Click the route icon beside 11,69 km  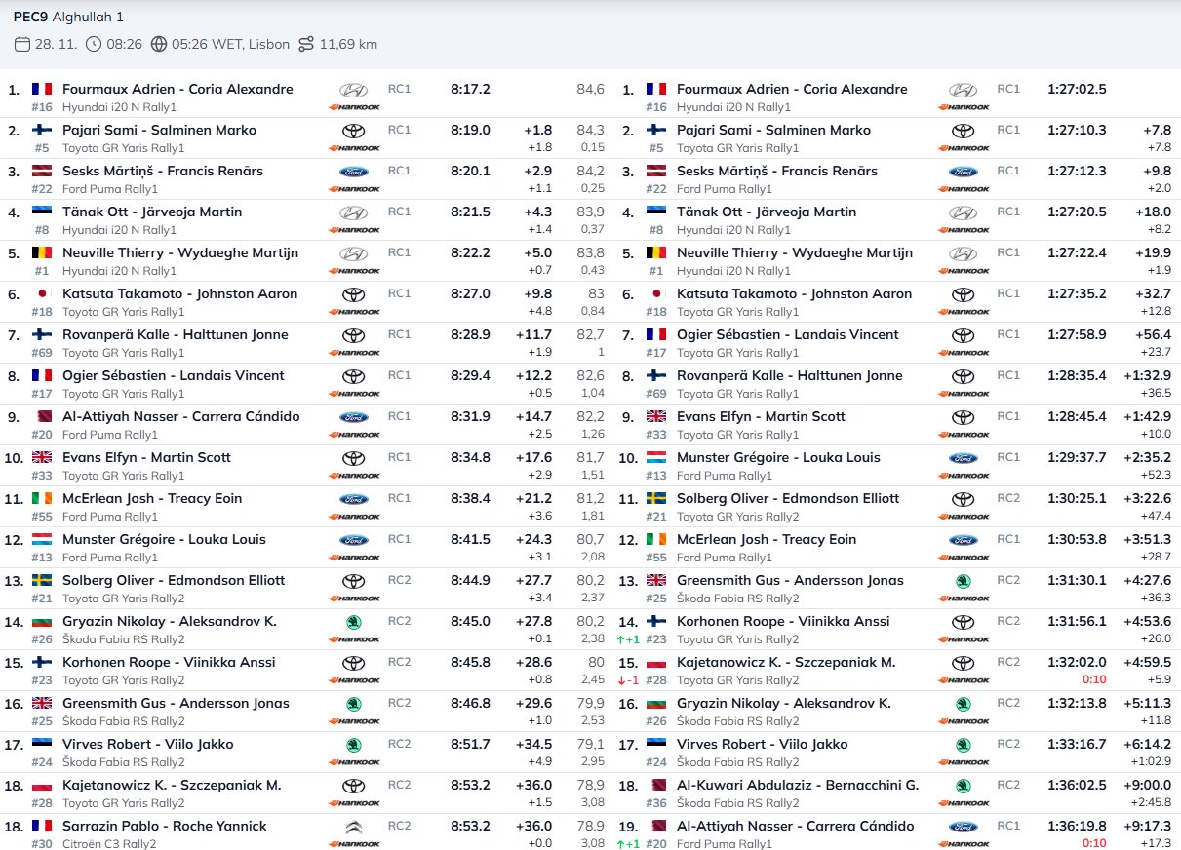(x=306, y=44)
